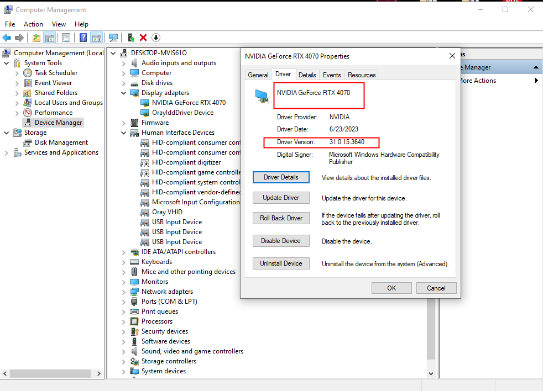Click the Roll Back Driver button
Screen dimensions: 543x391
pos(281,218)
